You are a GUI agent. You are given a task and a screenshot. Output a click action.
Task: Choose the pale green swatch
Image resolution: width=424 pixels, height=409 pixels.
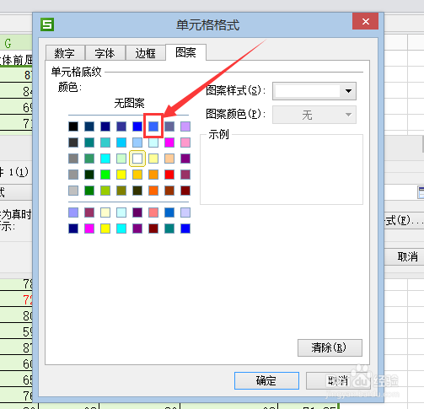tap(121, 159)
